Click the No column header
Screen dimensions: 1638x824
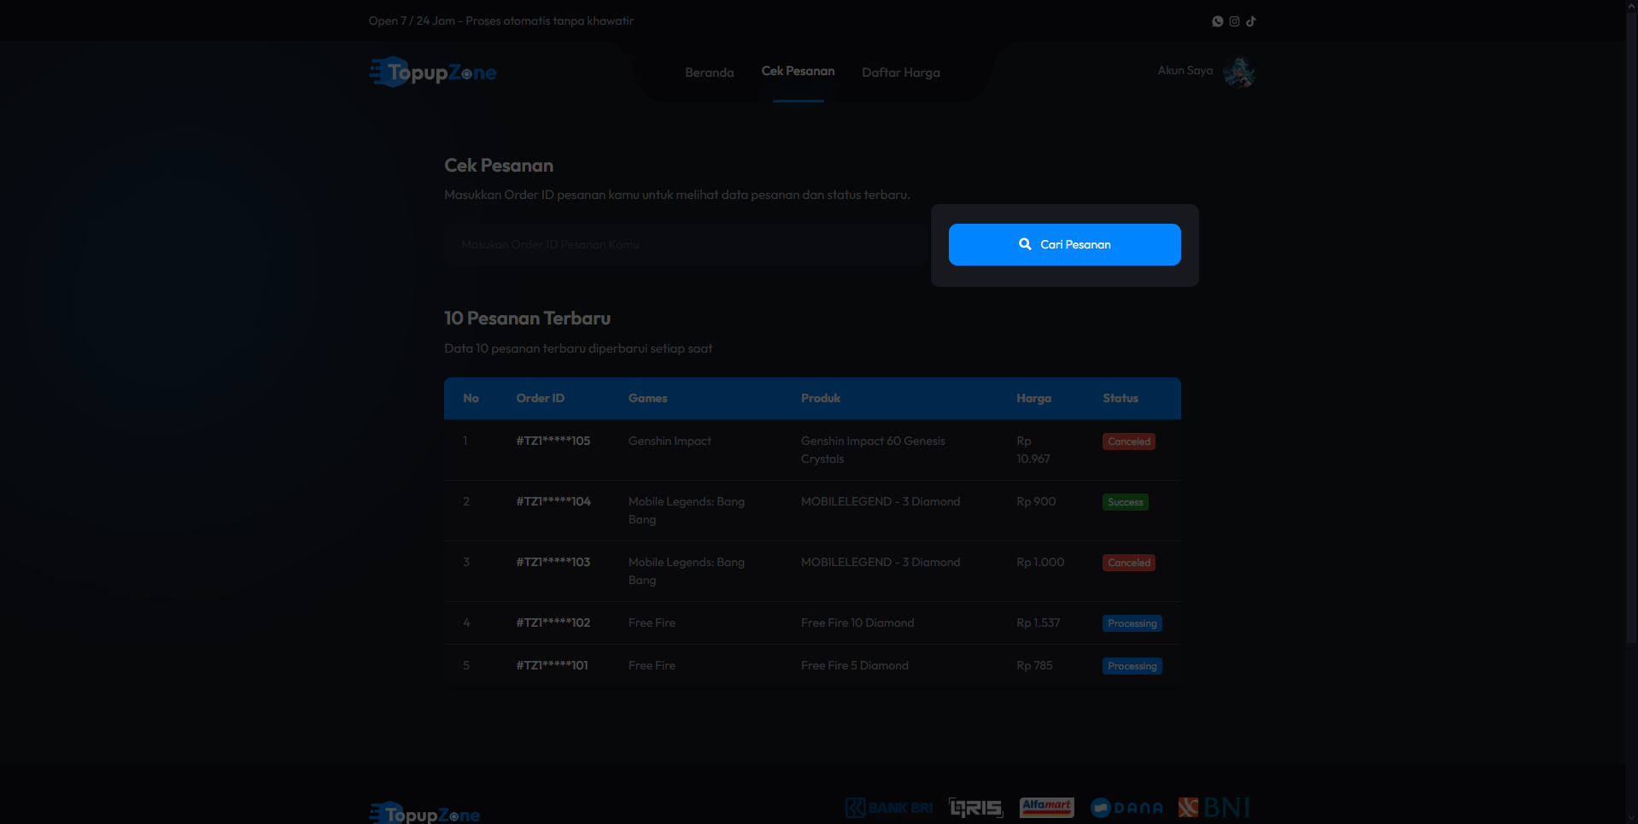pyautogui.click(x=471, y=399)
